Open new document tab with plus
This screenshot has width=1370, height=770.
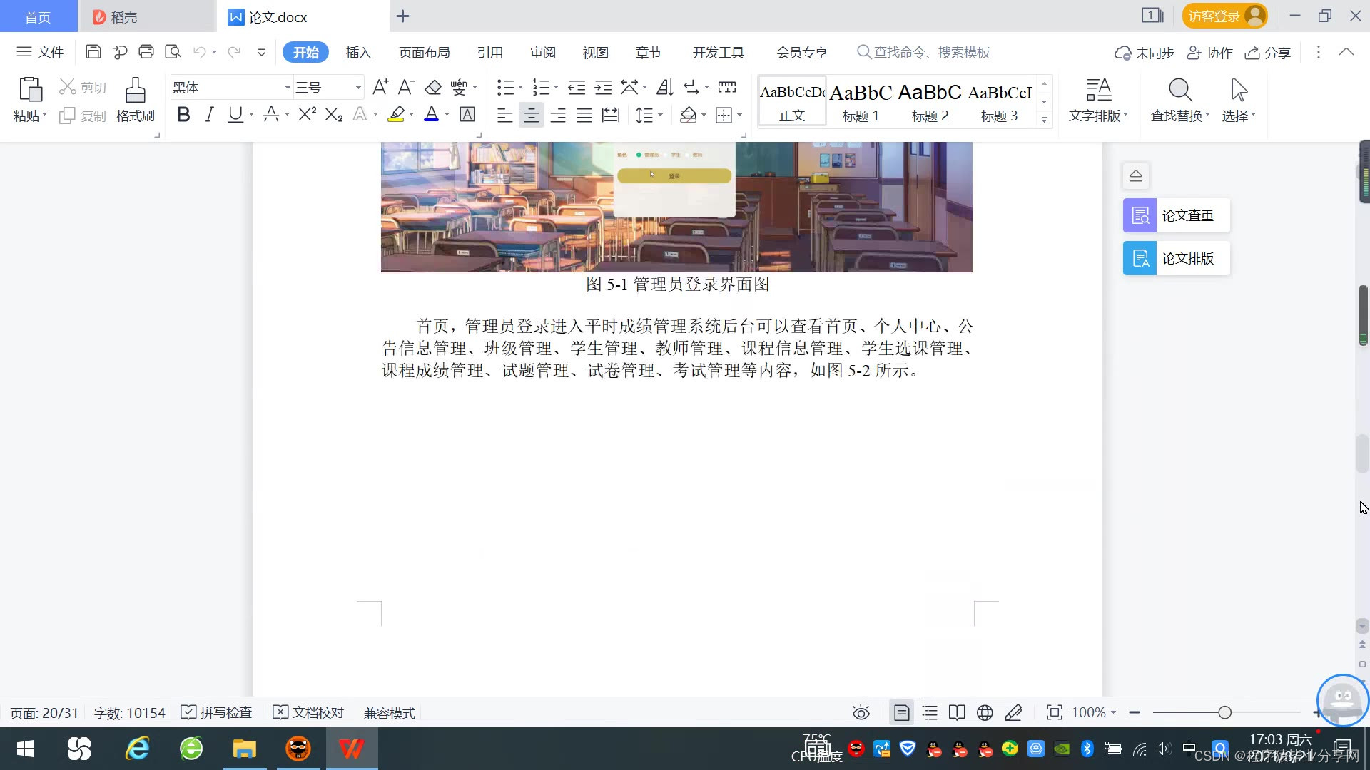pyautogui.click(x=402, y=16)
